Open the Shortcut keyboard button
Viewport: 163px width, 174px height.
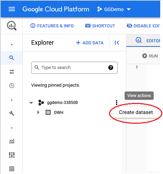pos(100,26)
